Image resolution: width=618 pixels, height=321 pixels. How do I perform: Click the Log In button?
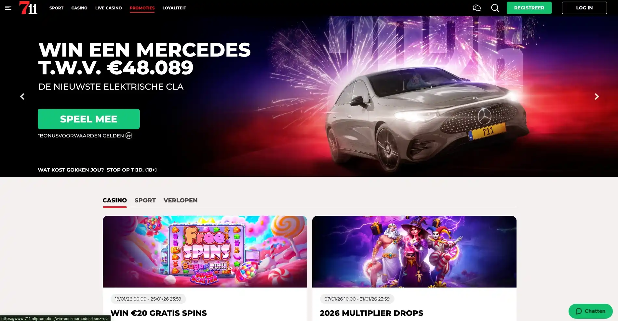(584, 8)
